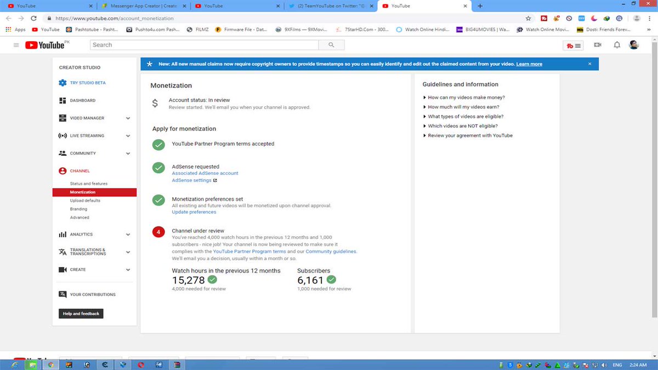Click the red step 4 circle icon
The width and height of the screenshot is (658, 370).
click(158, 232)
